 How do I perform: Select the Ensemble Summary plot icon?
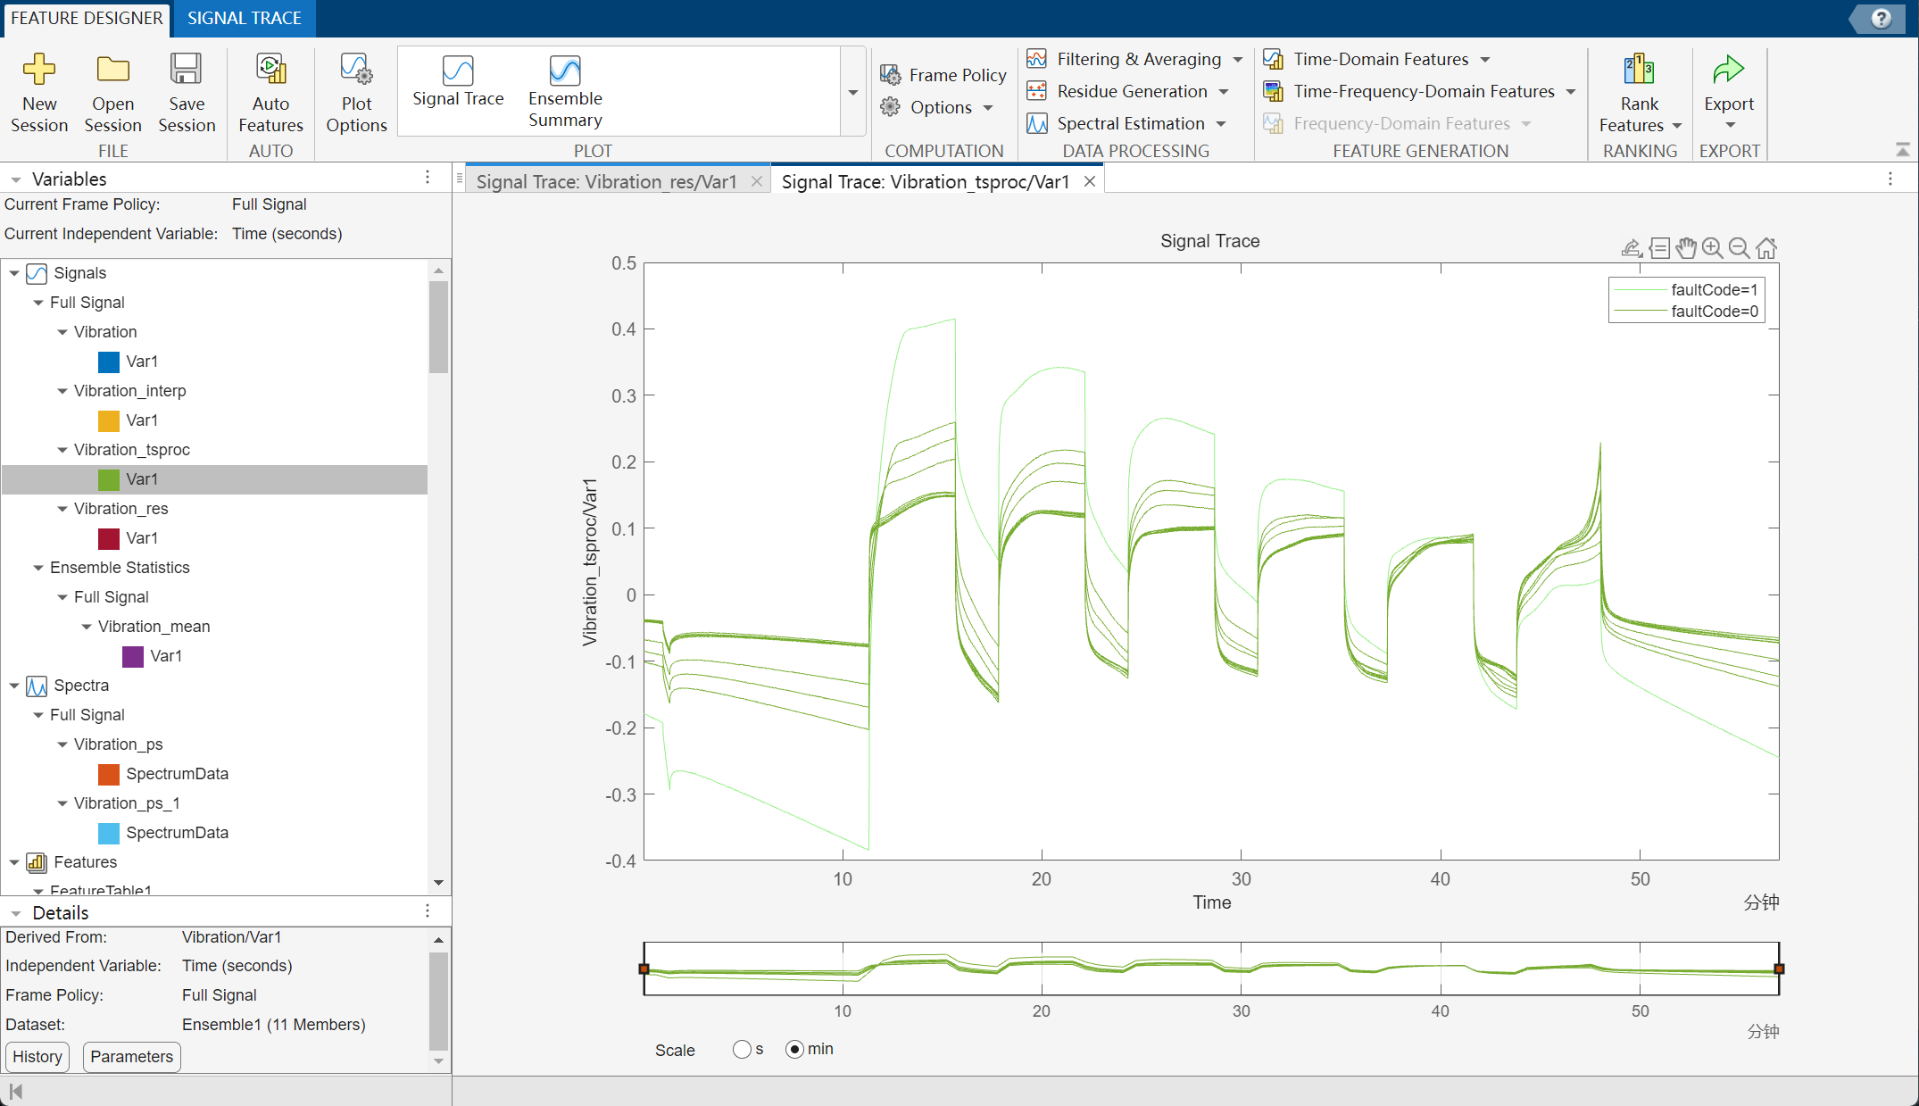[565, 71]
